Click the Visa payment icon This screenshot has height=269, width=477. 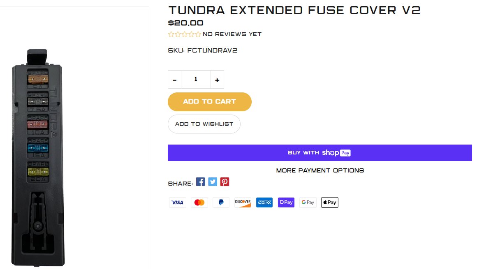[x=177, y=202]
